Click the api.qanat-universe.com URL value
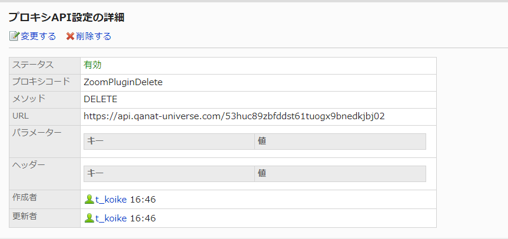Screen dimensions: 508x239 coord(234,116)
